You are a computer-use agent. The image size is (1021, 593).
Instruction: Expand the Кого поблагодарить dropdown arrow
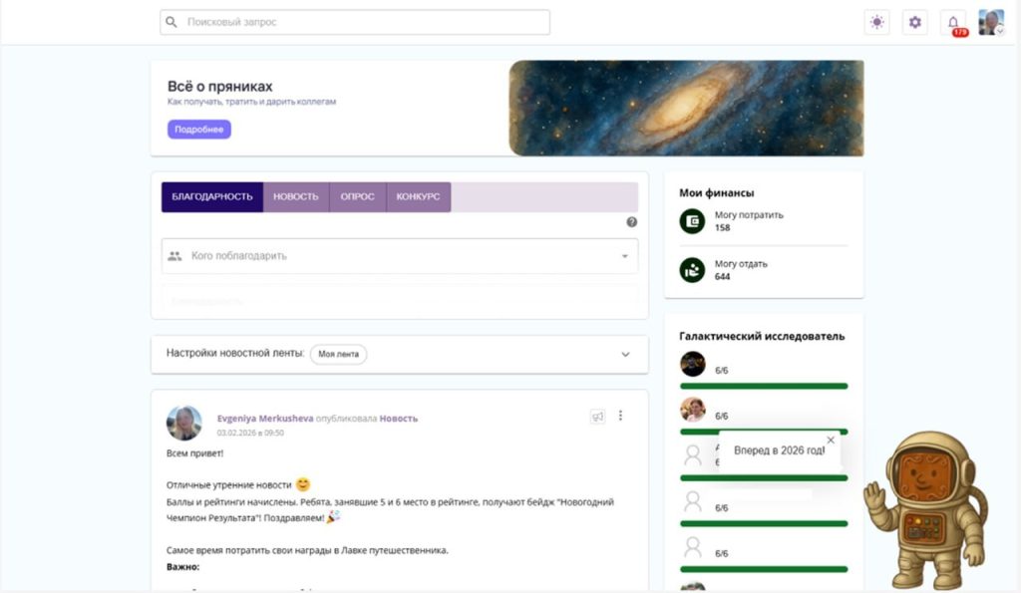624,256
